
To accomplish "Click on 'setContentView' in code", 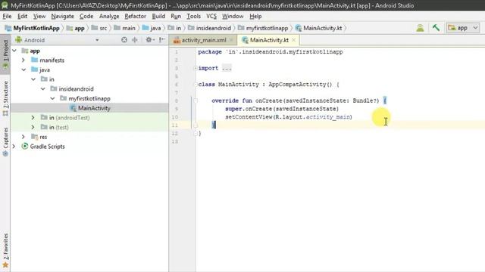I will [249, 117].
